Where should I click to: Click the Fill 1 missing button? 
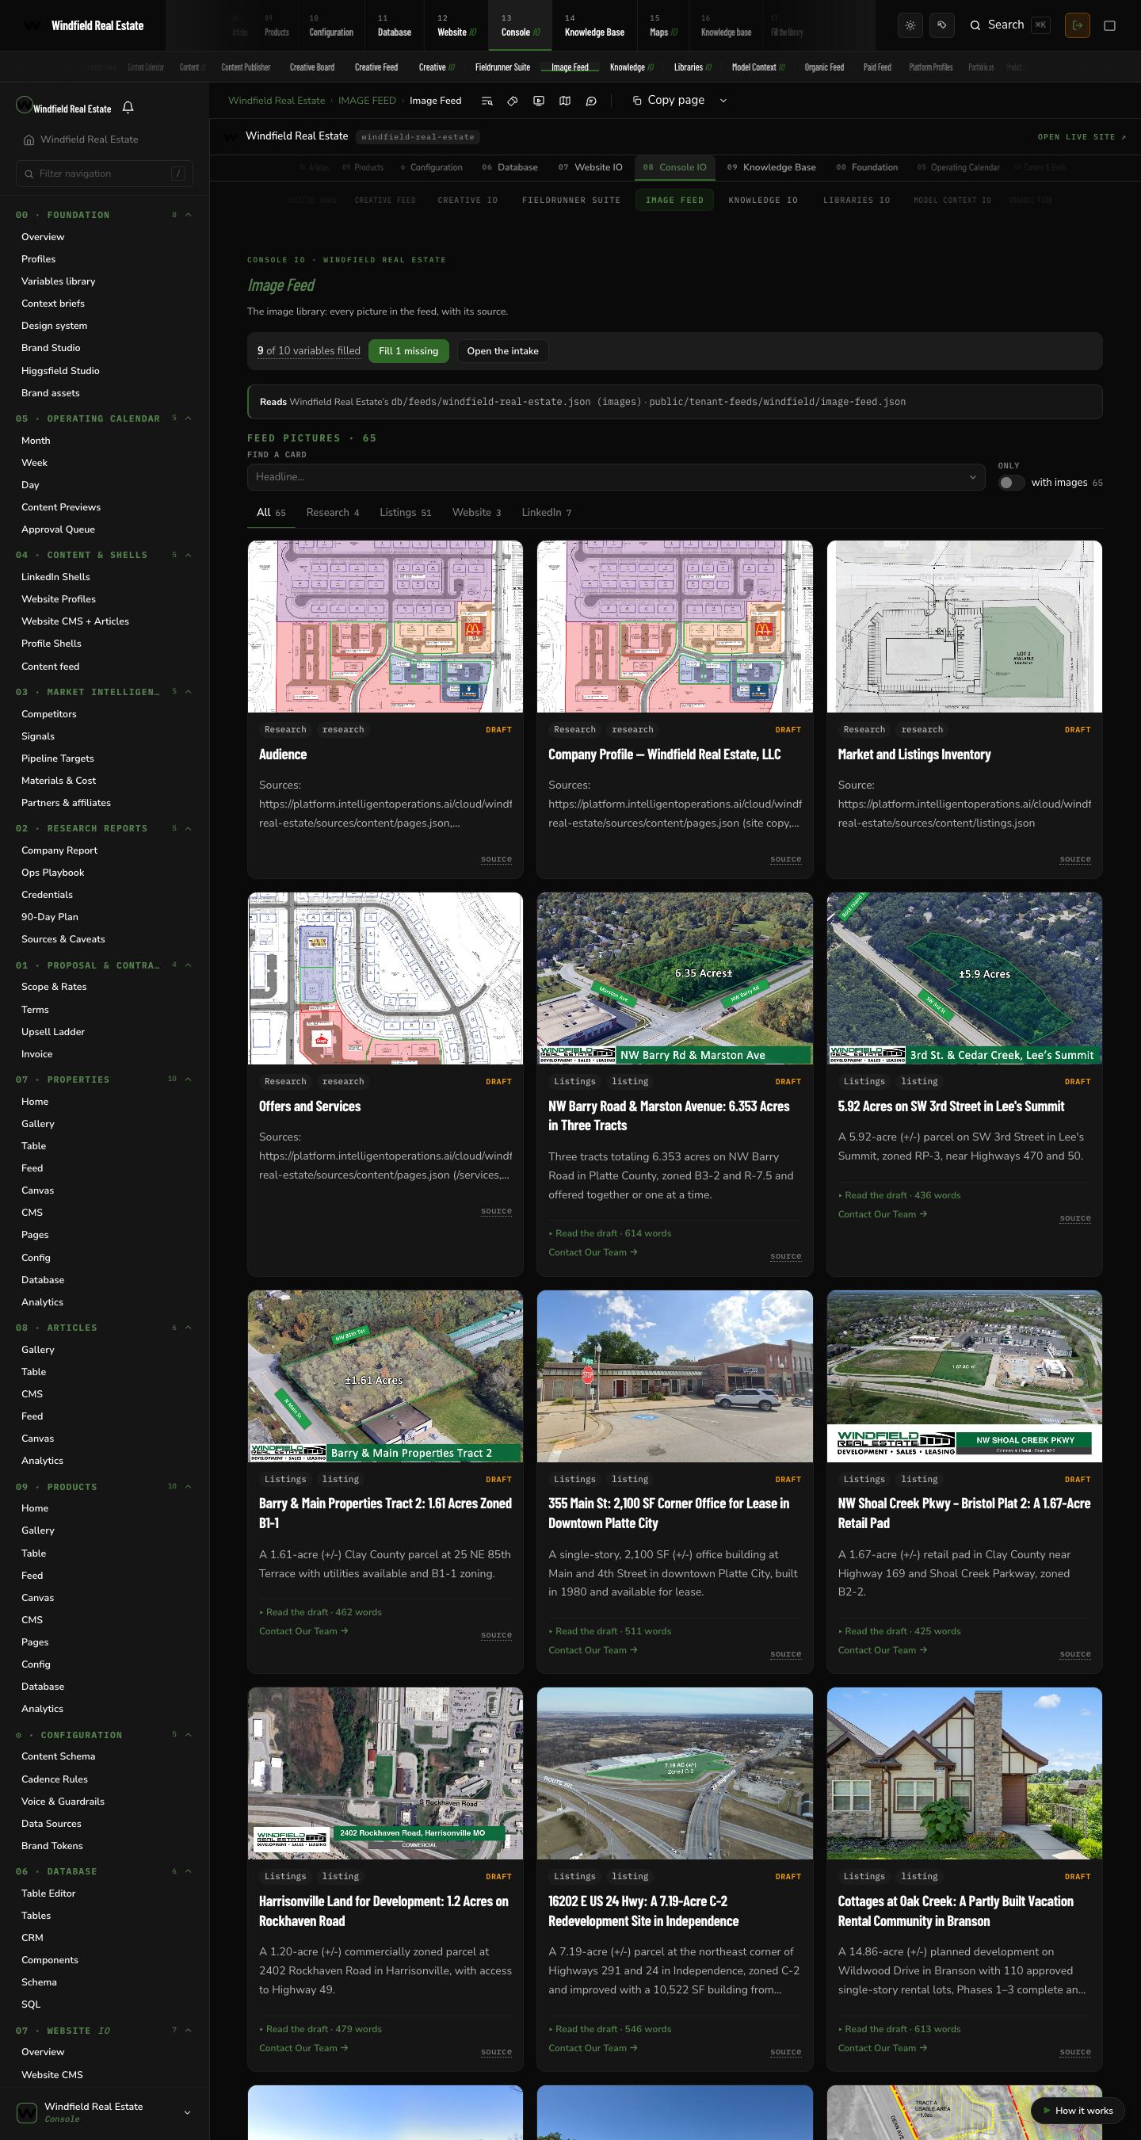(409, 351)
